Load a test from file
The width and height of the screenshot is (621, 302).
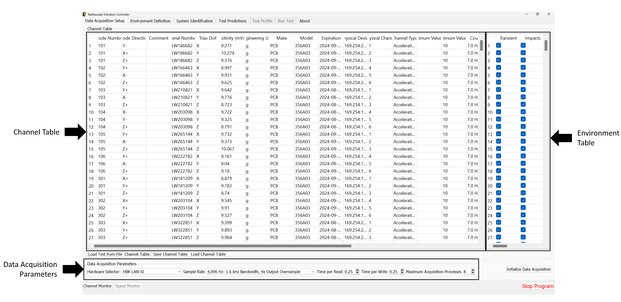[x=105, y=254]
